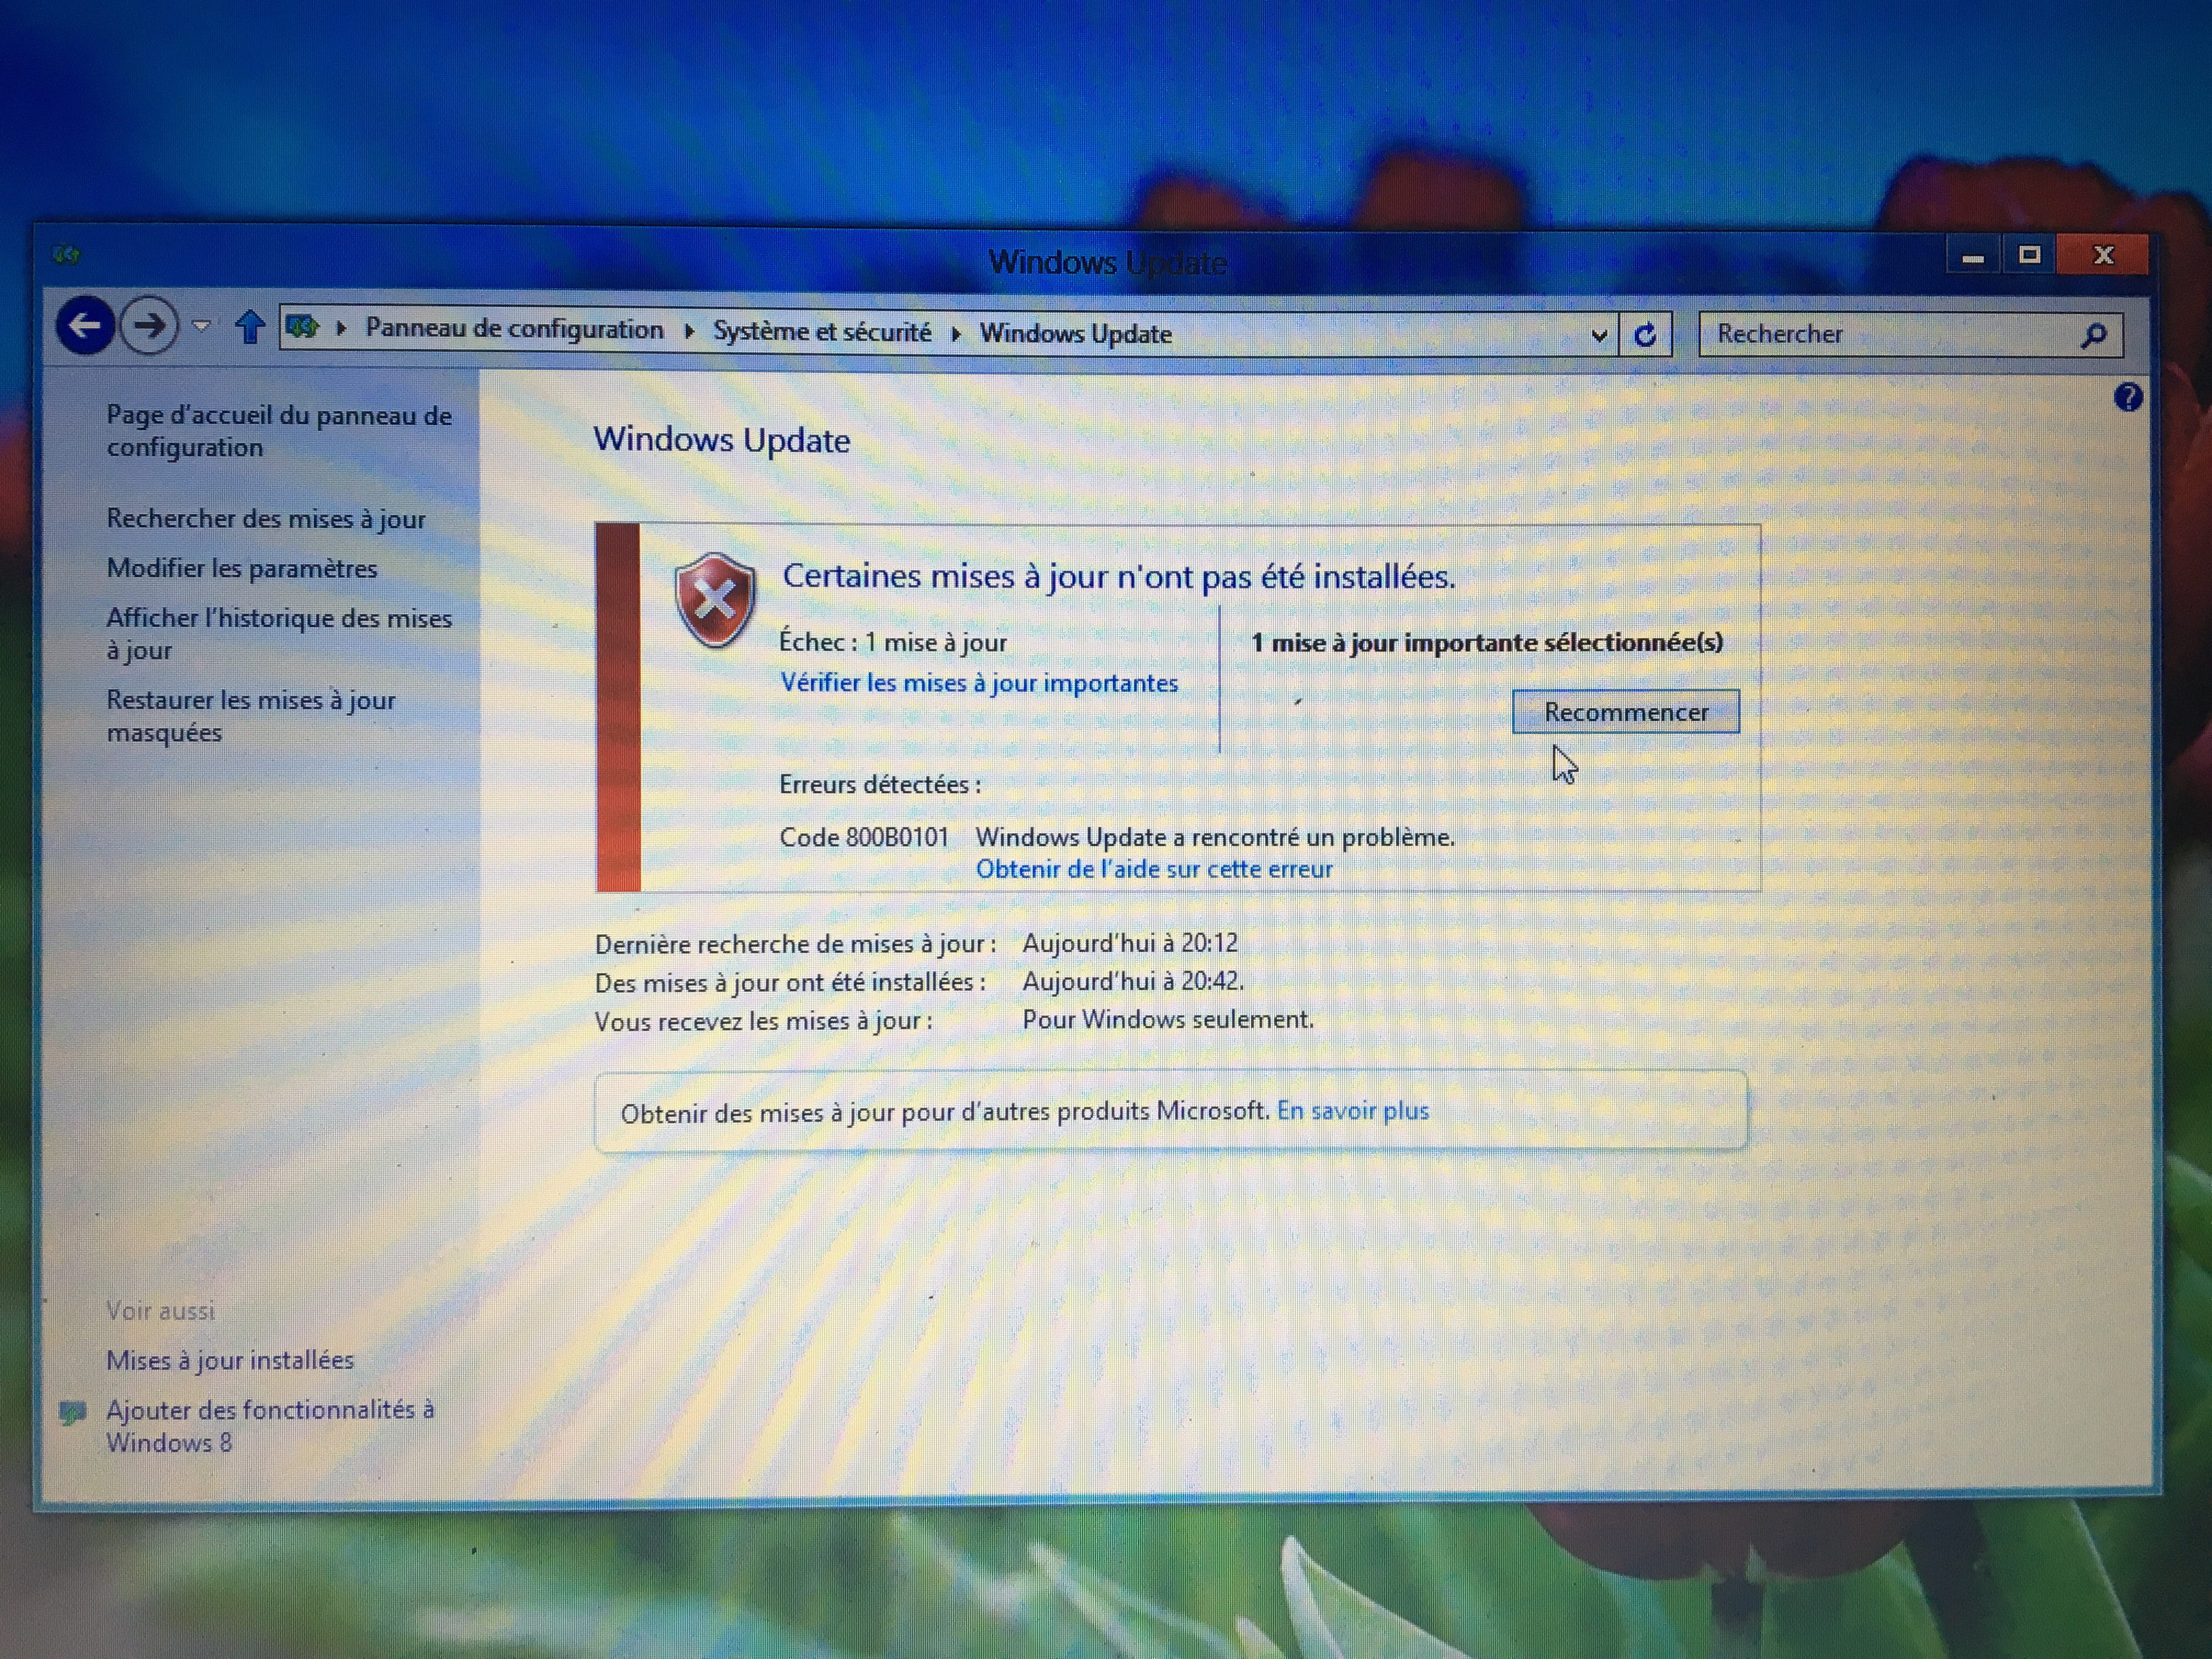Open the blue help question mark
2212x1659 pixels.
click(x=2128, y=398)
